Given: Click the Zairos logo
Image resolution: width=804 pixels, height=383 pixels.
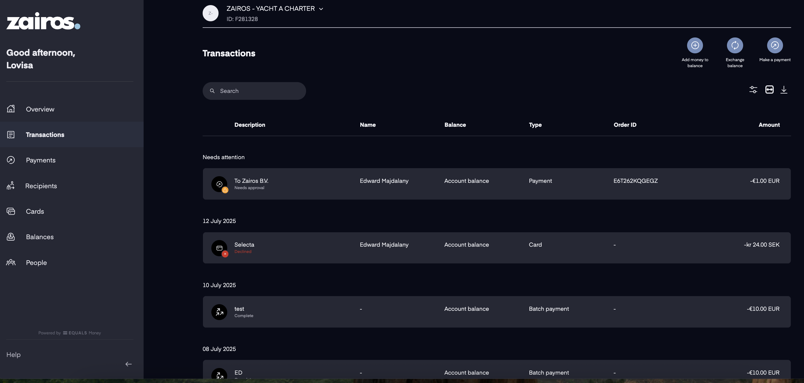Looking at the screenshot, I should [x=43, y=21].
